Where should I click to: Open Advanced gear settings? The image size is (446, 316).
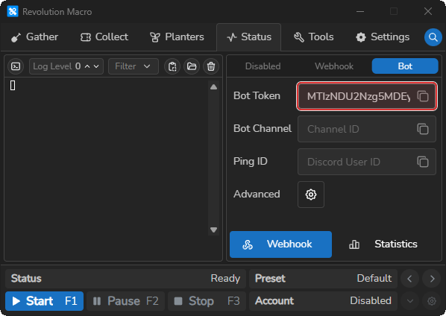pos(311,195)
